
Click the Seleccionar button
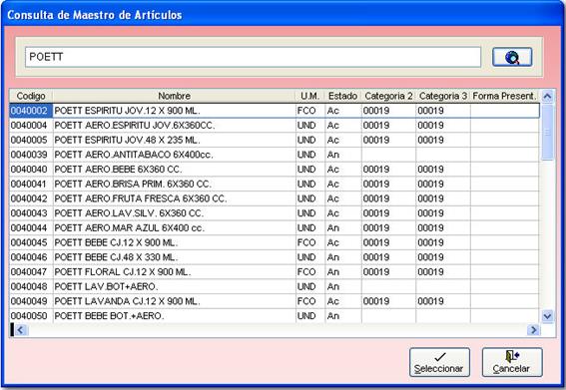click(x=439, y=362)
